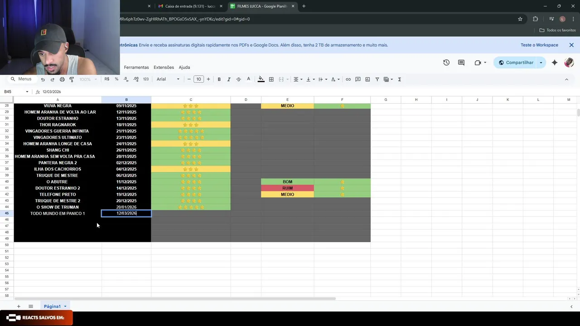Click the Compartilhar button
This screenshot has height=326, width=580.
click(x=516, y=62)
